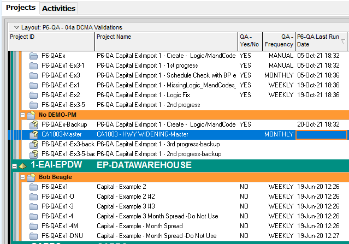Image resolution: width=349 pixels, height=244 pixels.
Task: Click project name 'Capital - Example 3 #3'
Action: [126, 206]
